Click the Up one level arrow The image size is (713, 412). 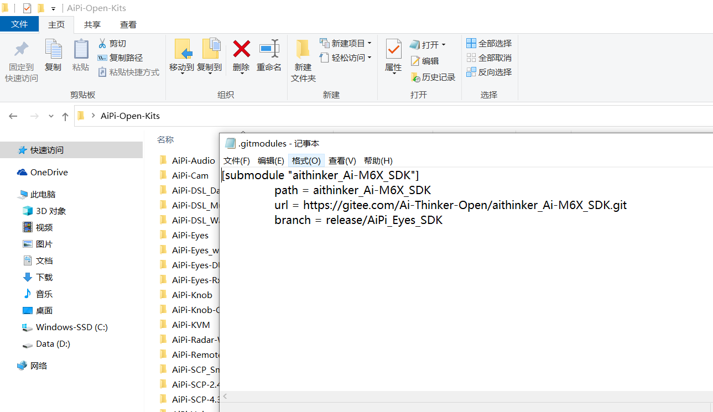65,116
